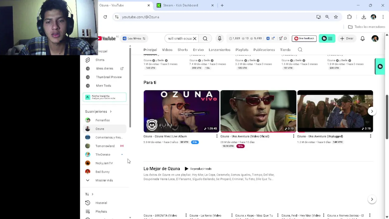
Task: Open Fernanfloo subscription
Action: pyautogui.click(x=105, y=120)
